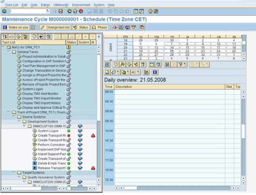
Task: Open the Extras menu
Action: pyautogui.click(x=45, y=5)
